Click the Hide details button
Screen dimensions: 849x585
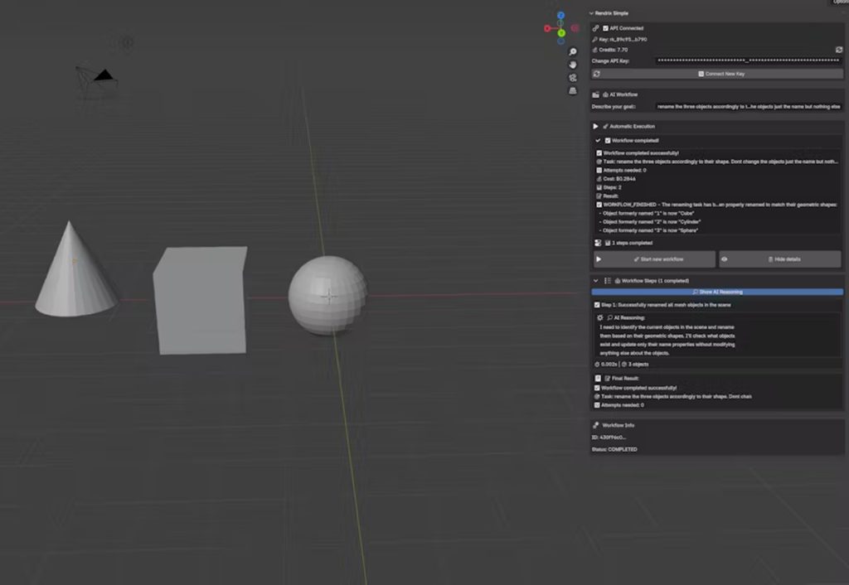[780, 259]
